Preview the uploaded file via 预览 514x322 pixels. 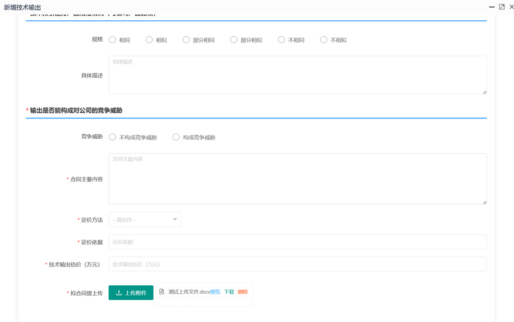coord(215,292)
